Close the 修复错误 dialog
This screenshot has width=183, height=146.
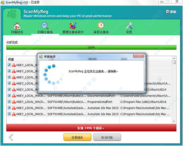[x=139, y=56]
